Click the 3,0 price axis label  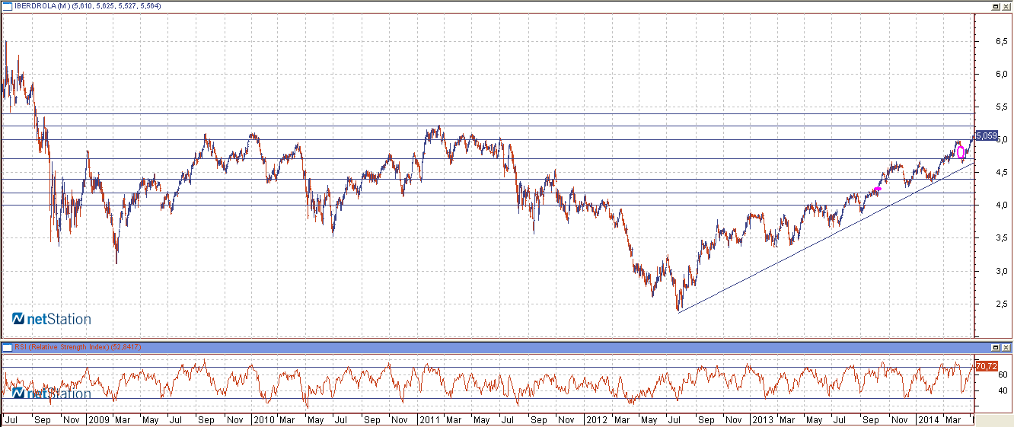click(x=1003, y=271)
